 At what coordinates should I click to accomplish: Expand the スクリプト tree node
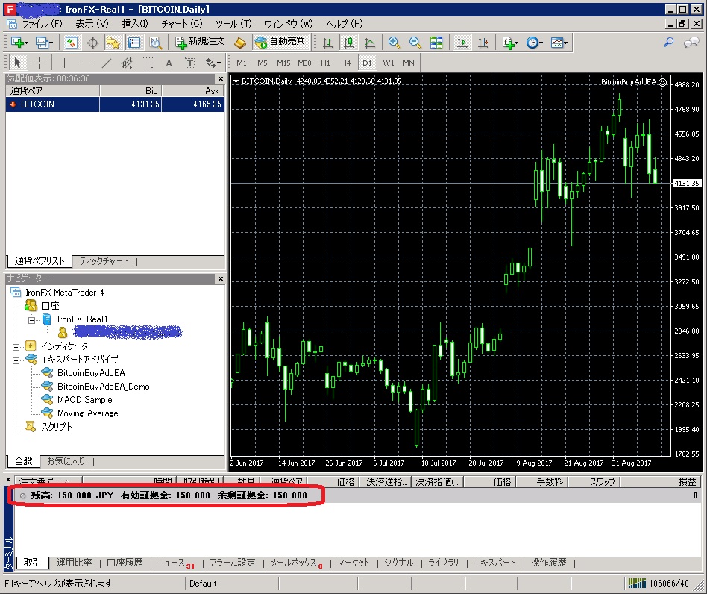click(16, 428)
